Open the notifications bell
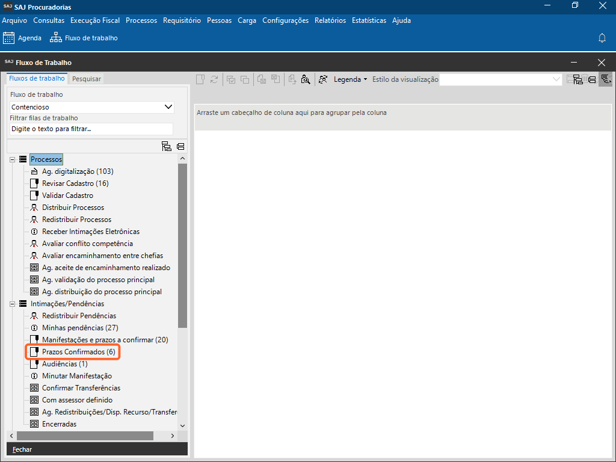616x462 pixels. coord(602,38)
